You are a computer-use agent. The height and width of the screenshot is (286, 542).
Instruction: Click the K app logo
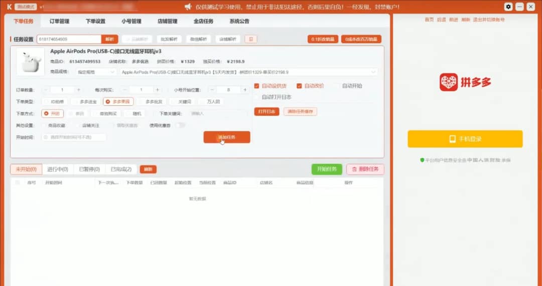tap(9, 7)
